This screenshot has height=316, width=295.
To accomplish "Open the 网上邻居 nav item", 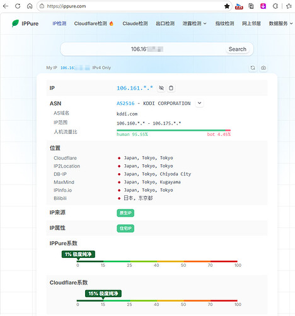I will 252,23.
